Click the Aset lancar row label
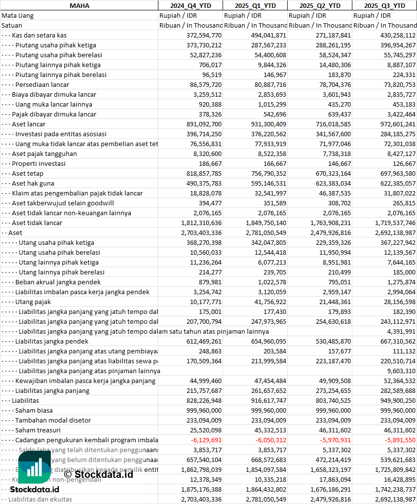The image size is (417, 504). [x=29, y=124]
